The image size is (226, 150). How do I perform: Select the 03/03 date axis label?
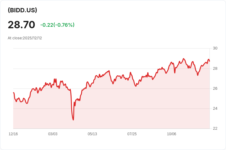(53, 134)
